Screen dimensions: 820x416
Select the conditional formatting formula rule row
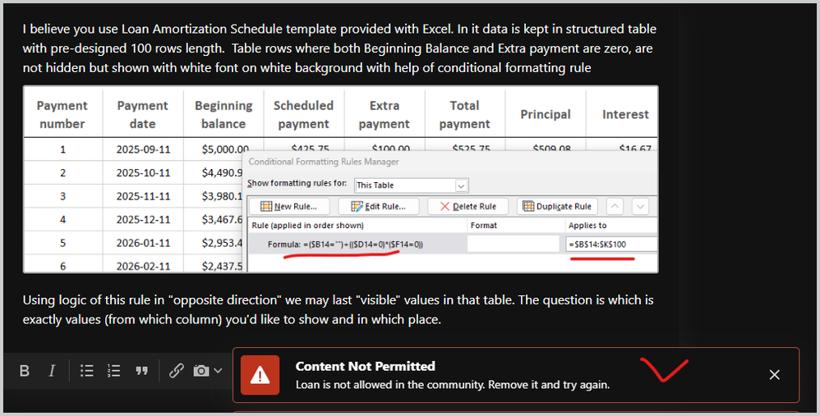(x=453, y=244)
